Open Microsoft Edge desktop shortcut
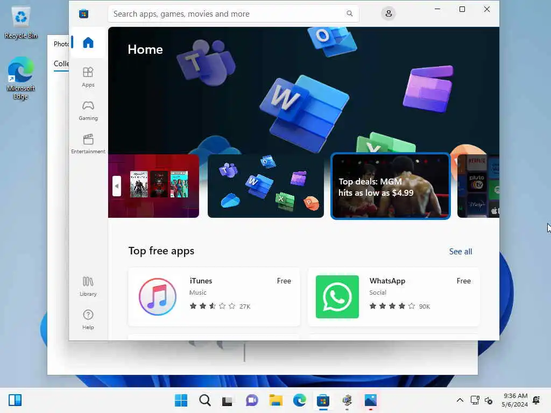 pos(21,79)
